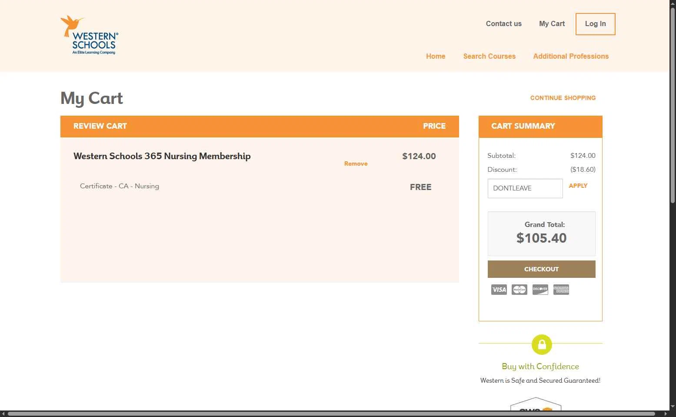Click the CHECKOUT button
Screen dimensions: 676x417
click(x=541, y=269)
